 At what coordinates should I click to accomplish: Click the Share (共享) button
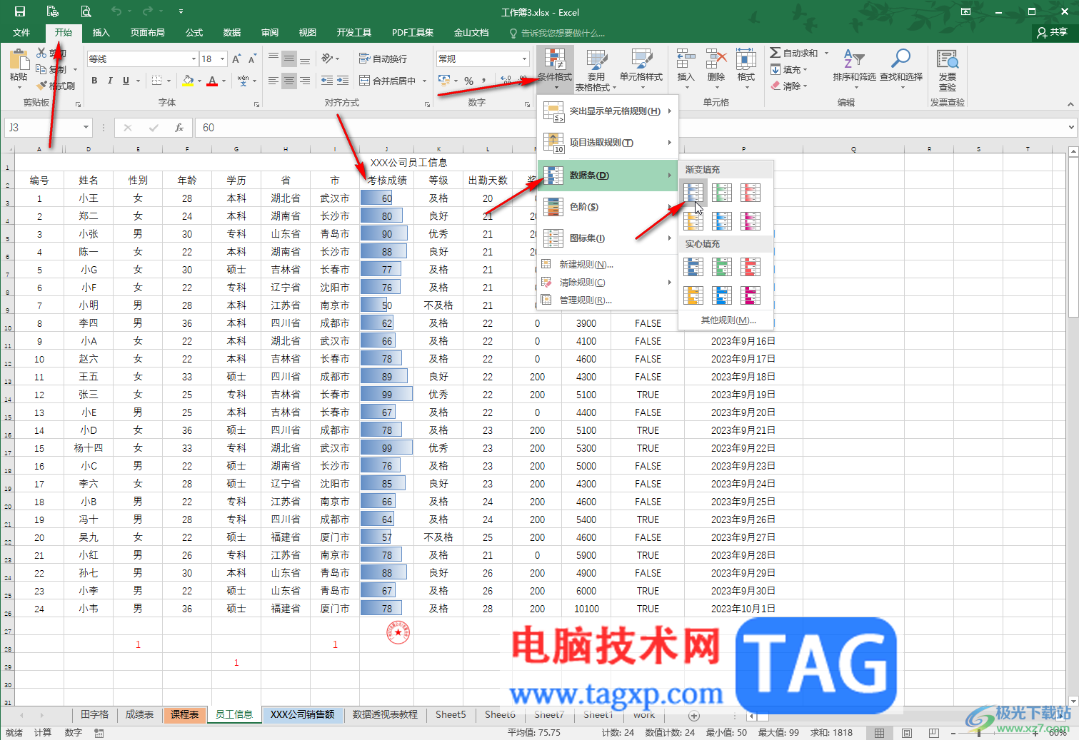coord(1053,32)
